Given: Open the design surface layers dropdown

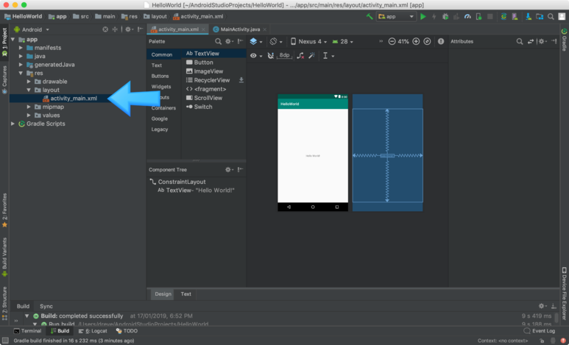Looking at the screenshot, I should tap(256, 41).
